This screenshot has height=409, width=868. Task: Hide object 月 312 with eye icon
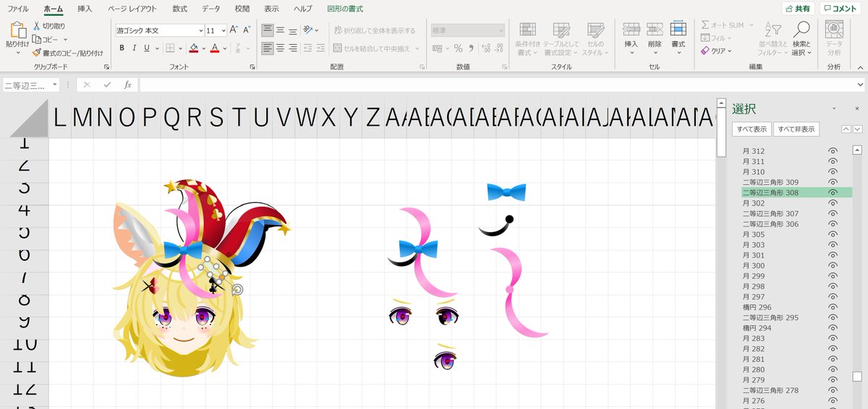833,151
